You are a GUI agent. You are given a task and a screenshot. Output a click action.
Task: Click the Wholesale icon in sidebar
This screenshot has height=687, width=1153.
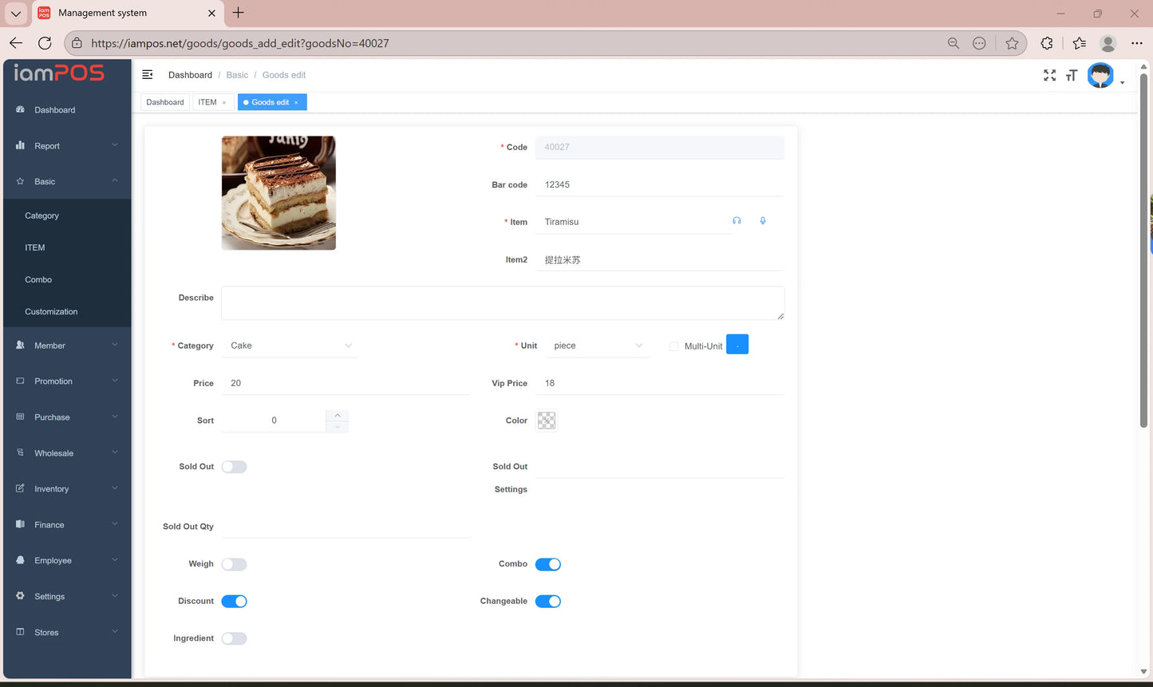[x=20, y=452]
